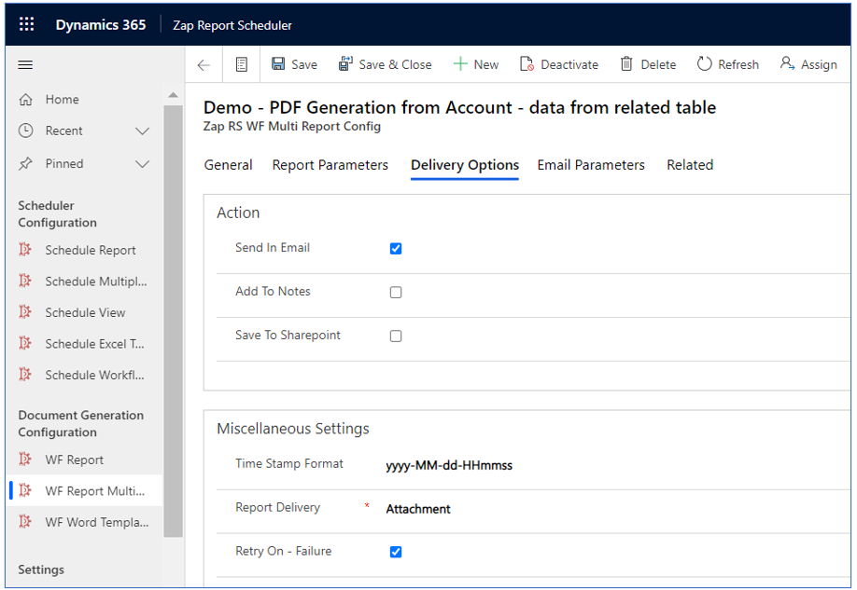The height and width of the screenshot is (590, 857).
Task: Click the Schedule View gear icon
Action: click(x=24, y=311)
